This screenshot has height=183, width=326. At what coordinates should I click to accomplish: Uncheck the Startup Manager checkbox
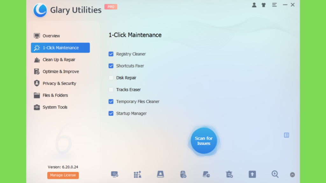click(x=111, y=113)
